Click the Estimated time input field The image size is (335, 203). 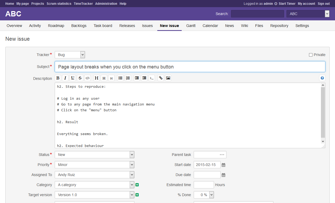click(x=204, y=185)
